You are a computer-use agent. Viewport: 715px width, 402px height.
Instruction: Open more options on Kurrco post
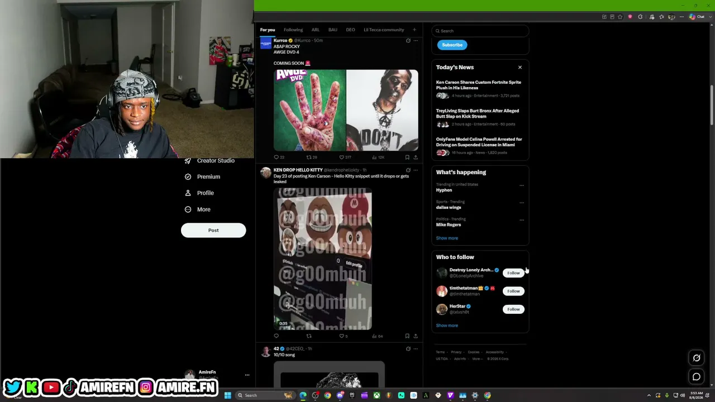[416, 41]
